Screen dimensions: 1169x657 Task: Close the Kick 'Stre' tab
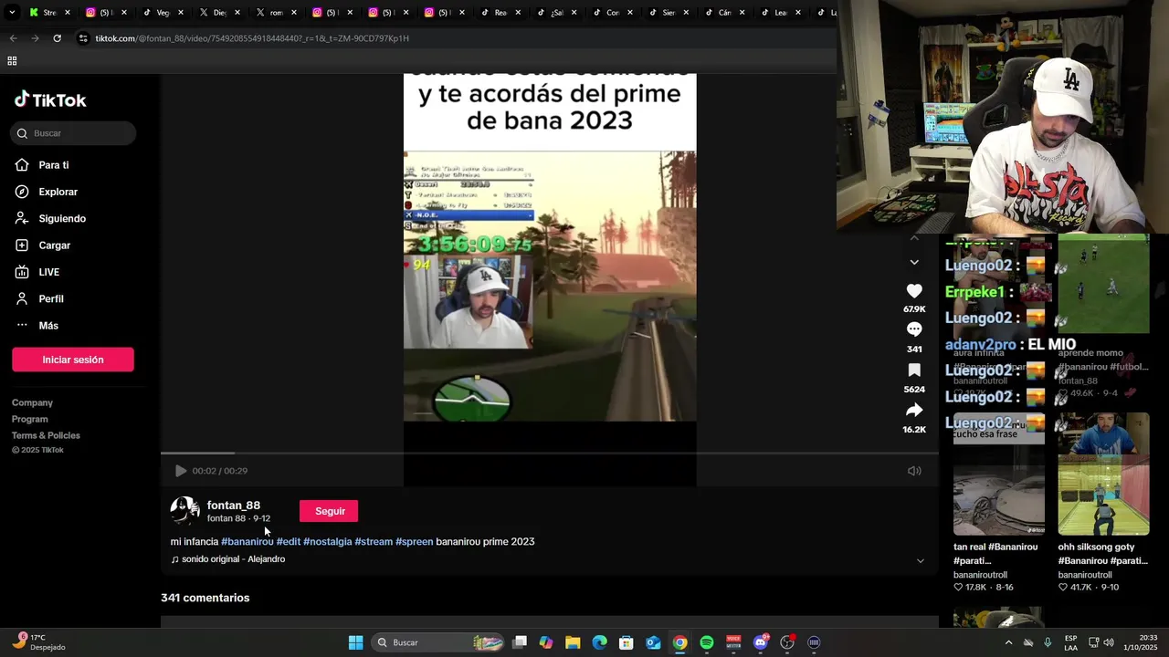point(68,13)
